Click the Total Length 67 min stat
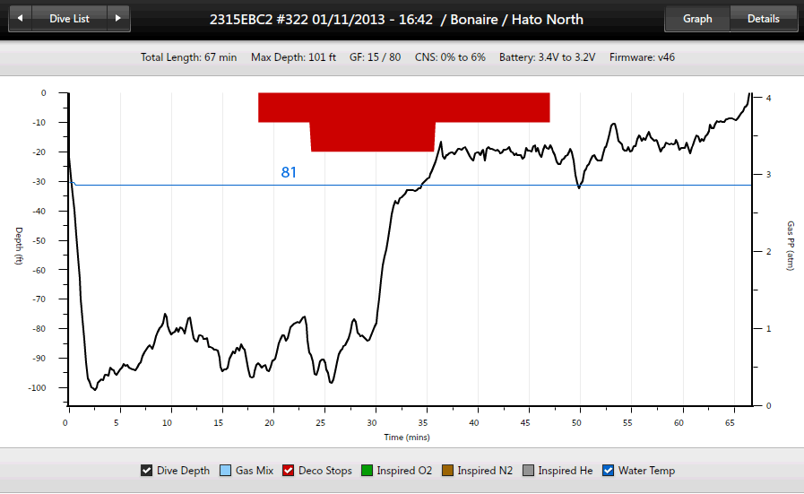The height and width of the screenshot is (494, 804). [188, 57]
